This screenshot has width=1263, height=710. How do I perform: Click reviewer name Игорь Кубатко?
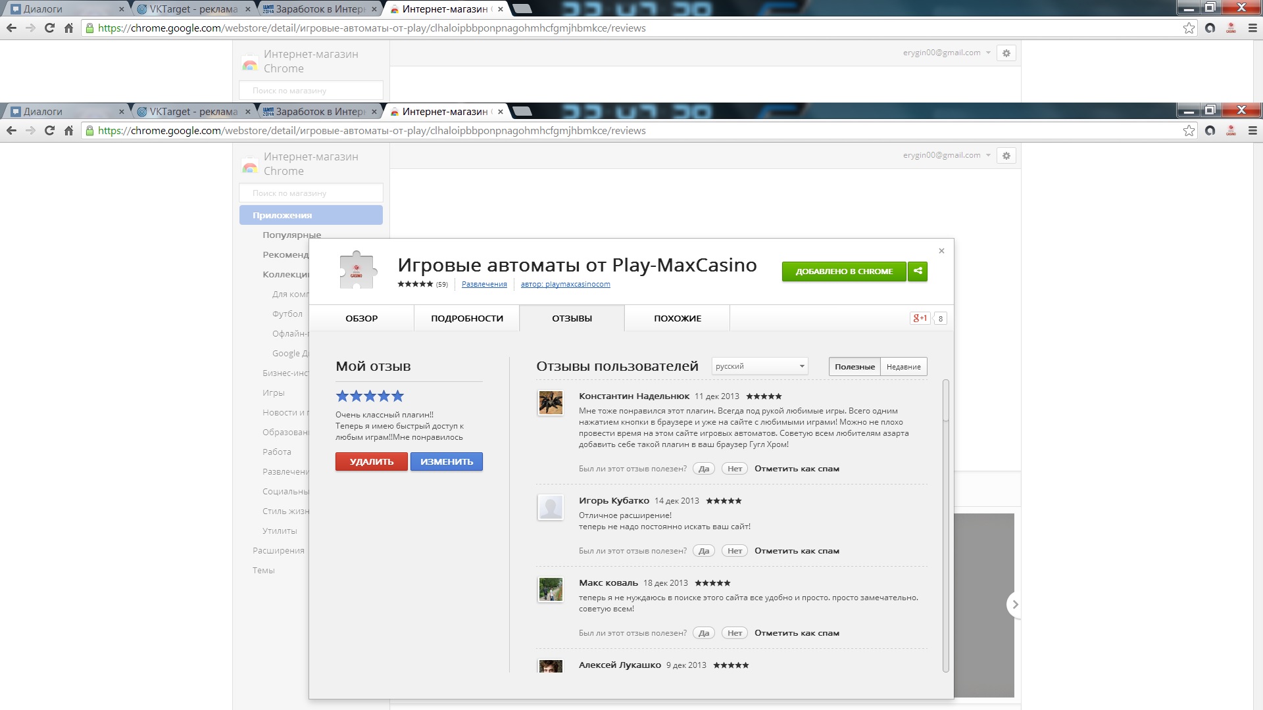tap(614, 500)
